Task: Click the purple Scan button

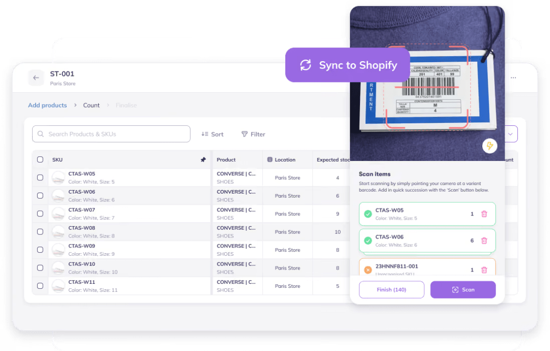Action: point(463,289)
